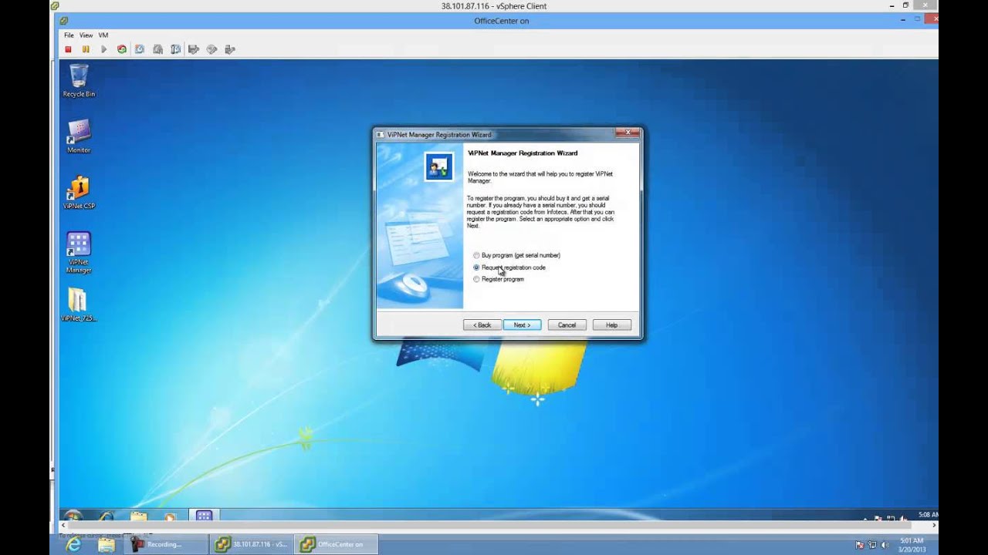This screenshot has height=555, width=988.
Task: Click the host volume speaker icon
Action: click(x=885, y=545)
